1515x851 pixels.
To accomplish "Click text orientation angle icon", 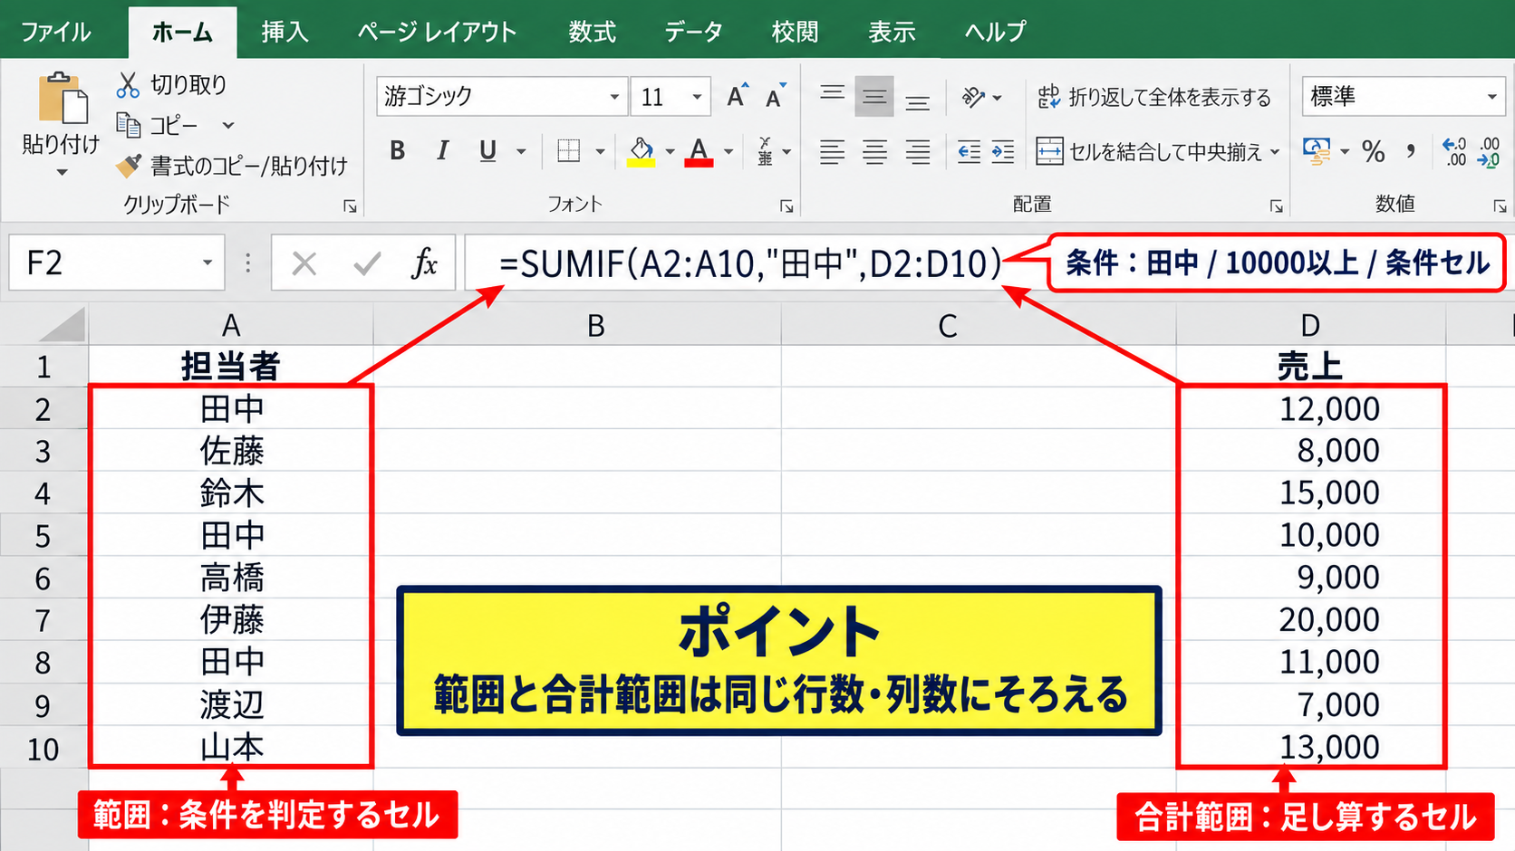I will (973, 97).
